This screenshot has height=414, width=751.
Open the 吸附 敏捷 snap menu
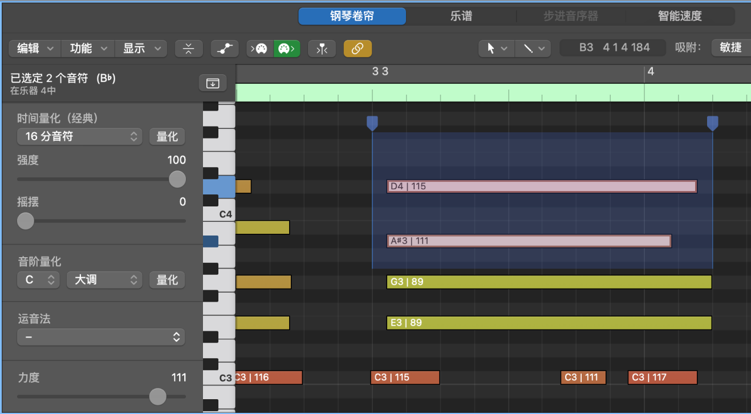point(731,47)
